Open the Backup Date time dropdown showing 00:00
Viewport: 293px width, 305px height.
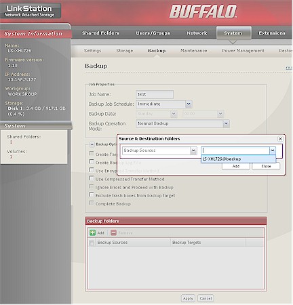click(x=220, y=114)
